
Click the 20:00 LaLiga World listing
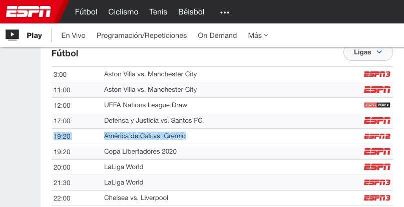124,167
